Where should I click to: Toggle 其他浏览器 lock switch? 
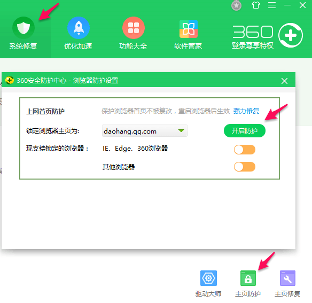pyautogui.click(x=245, y=167)
